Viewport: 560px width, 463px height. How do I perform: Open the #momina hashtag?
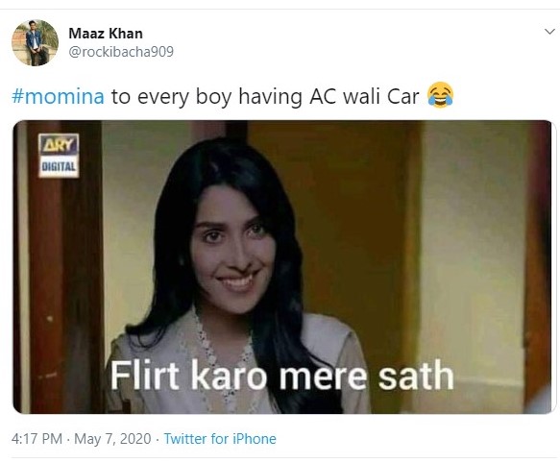tap(58, 96)
